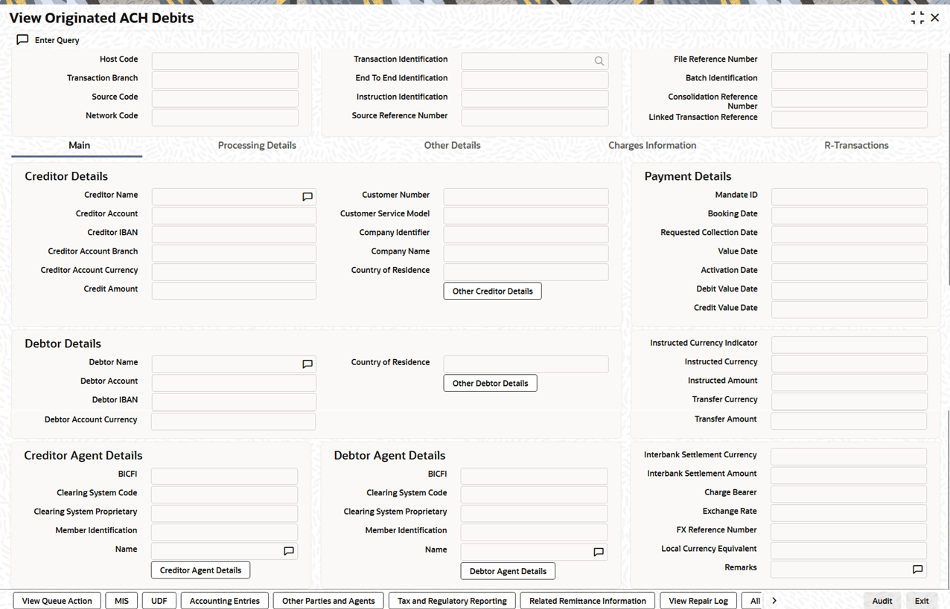950x609 pixels.
Task: Focus the Creditor Agent BICFI field
Action: (x=224, y=476)
